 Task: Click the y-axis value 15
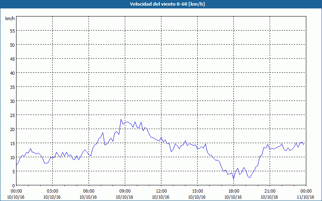tap(12, 144)
